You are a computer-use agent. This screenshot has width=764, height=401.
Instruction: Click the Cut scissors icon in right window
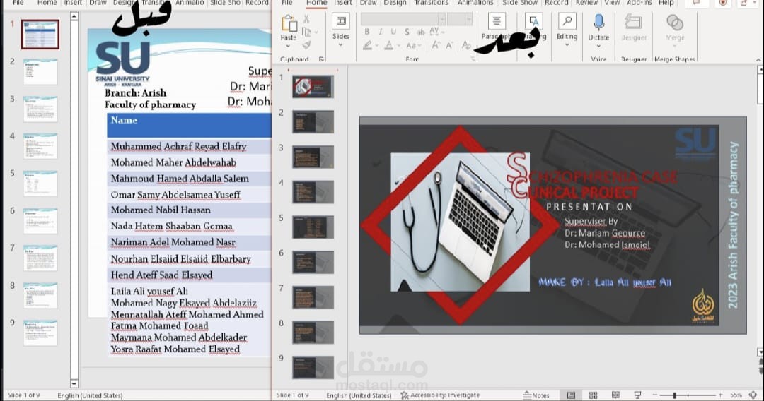(x=306, y=19)
